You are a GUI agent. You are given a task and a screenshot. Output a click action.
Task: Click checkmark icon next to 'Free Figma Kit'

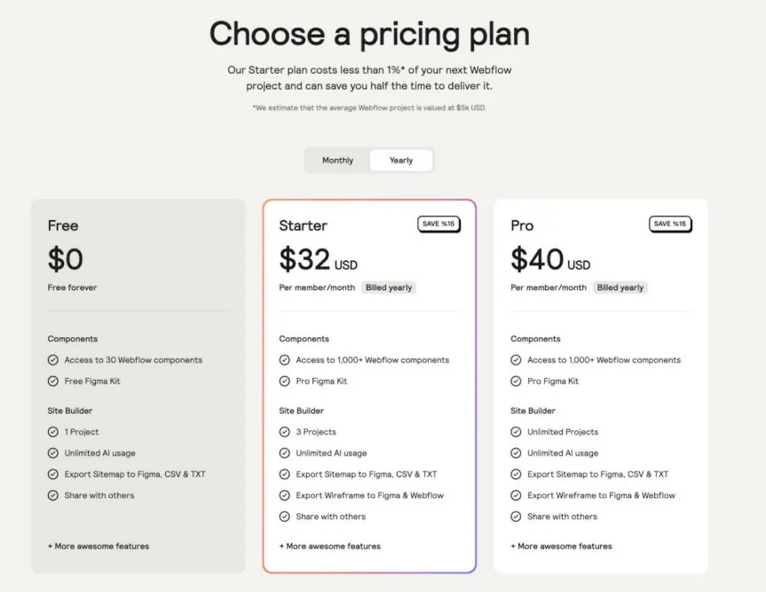click(53, 381)
